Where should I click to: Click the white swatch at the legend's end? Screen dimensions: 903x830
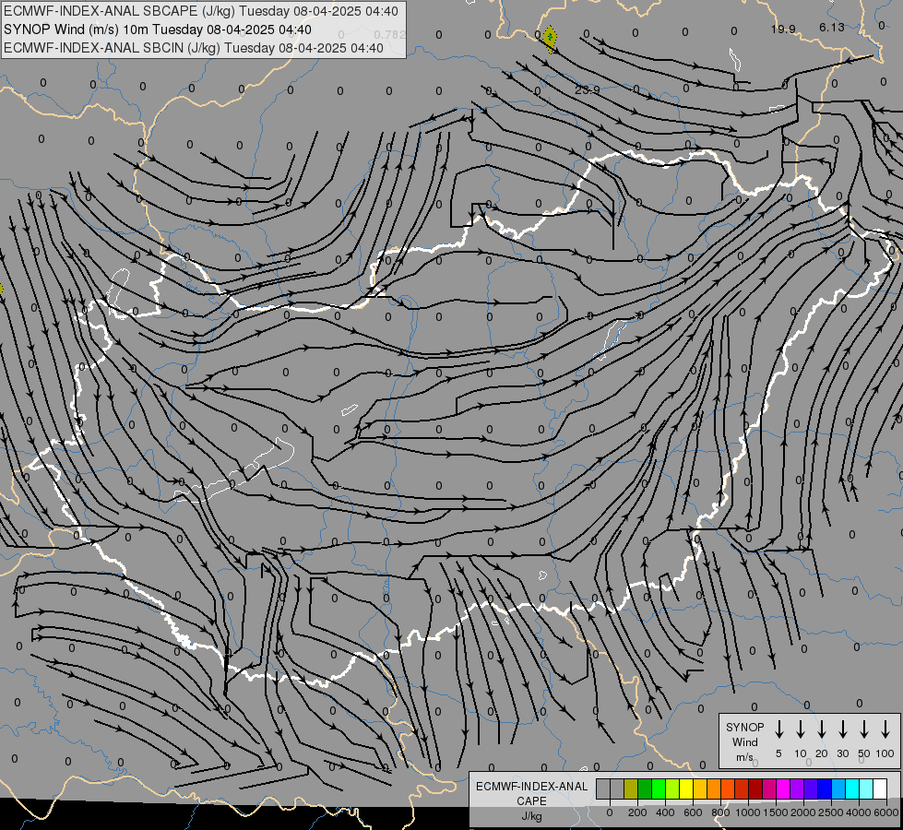point(880,789)
